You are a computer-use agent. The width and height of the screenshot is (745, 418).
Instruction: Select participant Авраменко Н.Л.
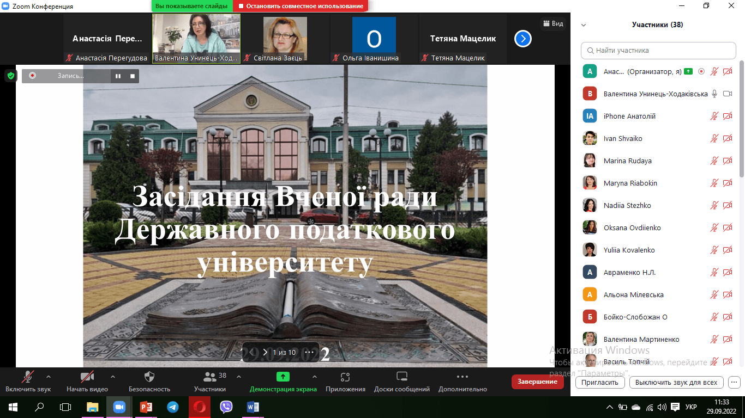[x=657, y=272]
